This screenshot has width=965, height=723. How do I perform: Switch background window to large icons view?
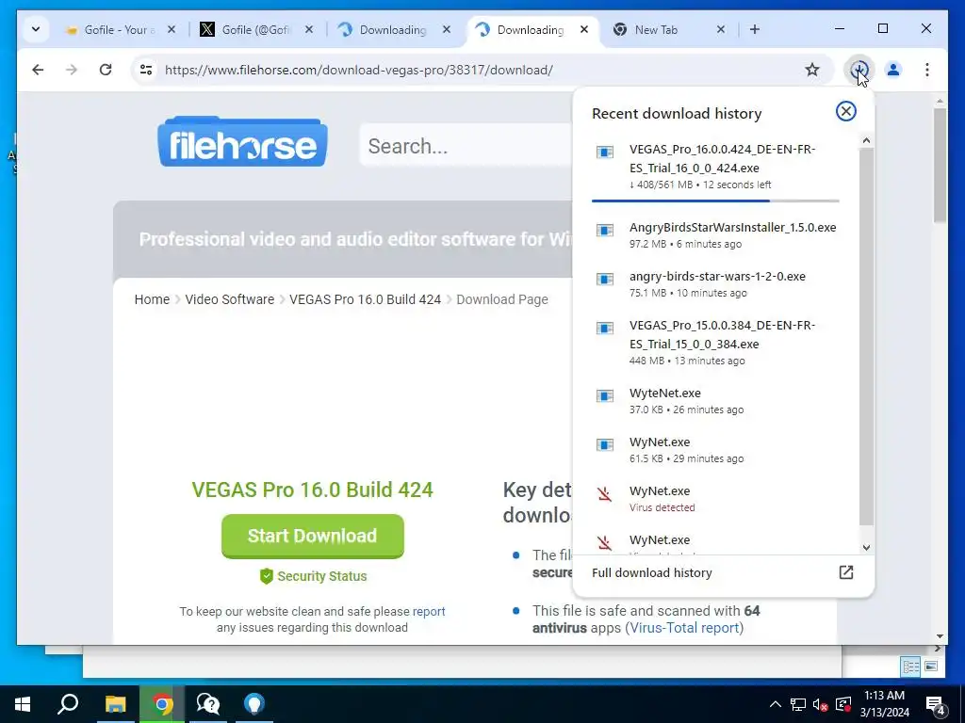931,667
